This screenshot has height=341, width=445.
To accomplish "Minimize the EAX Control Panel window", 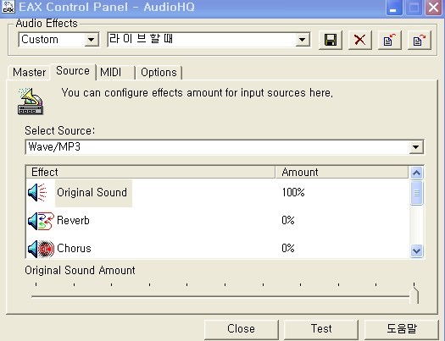I will (x=394, y=8).
